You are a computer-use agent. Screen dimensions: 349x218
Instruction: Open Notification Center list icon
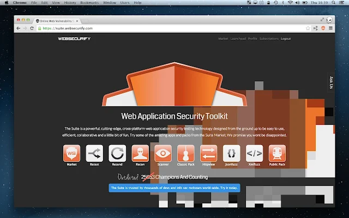coord(341,3)
